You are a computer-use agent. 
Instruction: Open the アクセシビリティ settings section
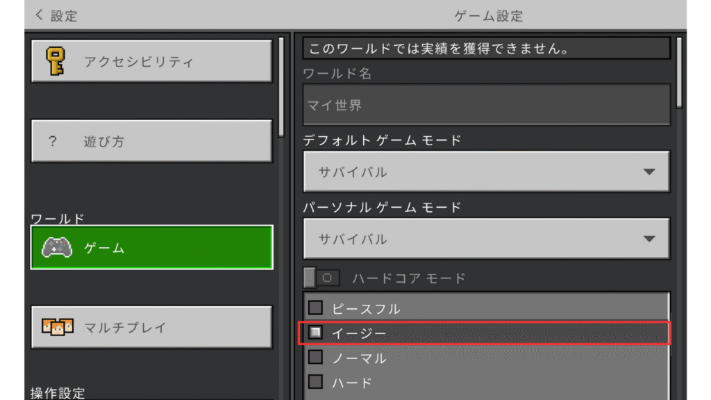(151, 61)
